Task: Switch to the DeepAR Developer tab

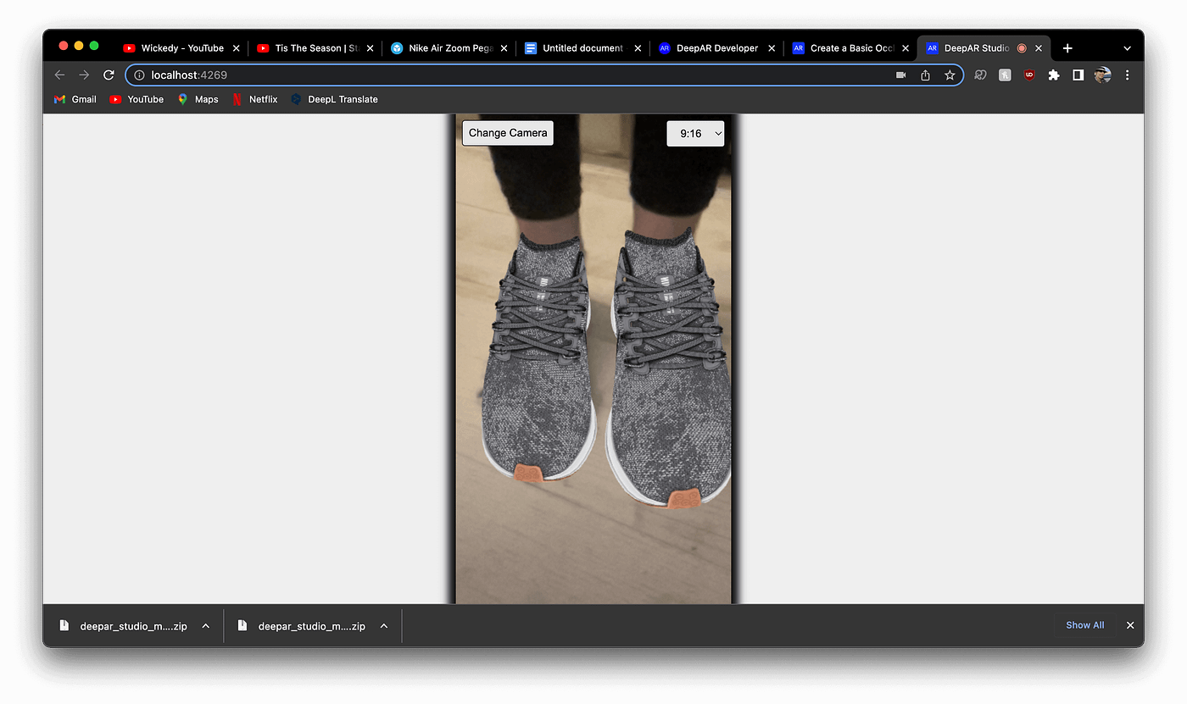Action: (715, 47)
